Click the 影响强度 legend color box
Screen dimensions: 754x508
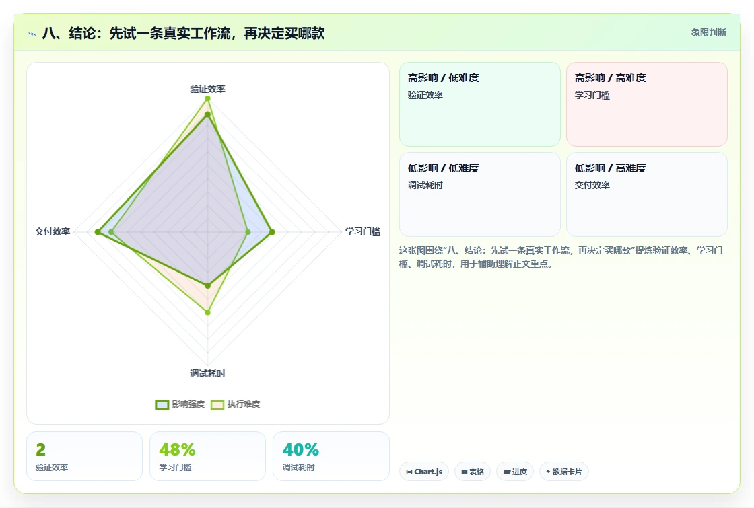tap(162, 404)
